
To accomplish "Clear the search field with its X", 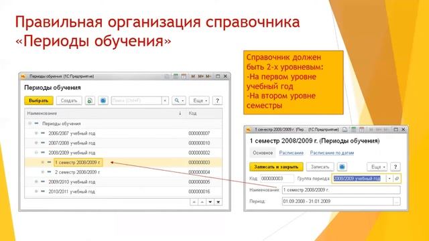I will click(165, 100).
